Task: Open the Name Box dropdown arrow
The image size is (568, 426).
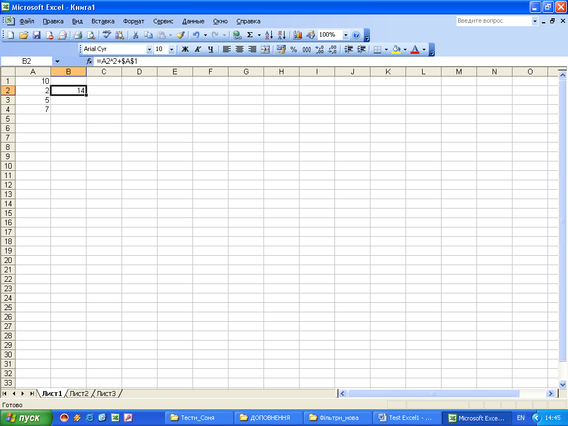Action: click(x=57, y=61)
